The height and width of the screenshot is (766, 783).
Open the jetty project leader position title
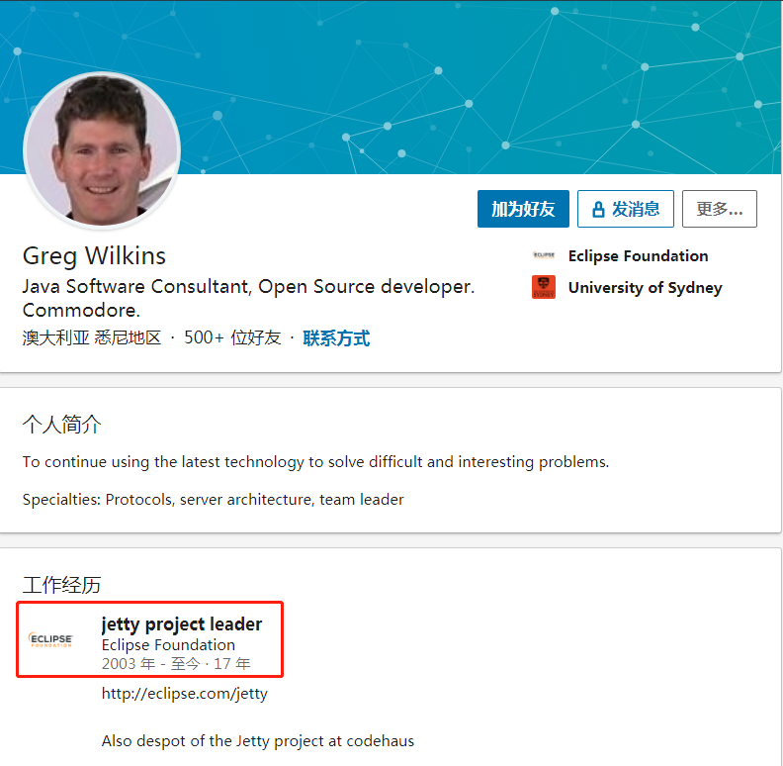point(182,624)
